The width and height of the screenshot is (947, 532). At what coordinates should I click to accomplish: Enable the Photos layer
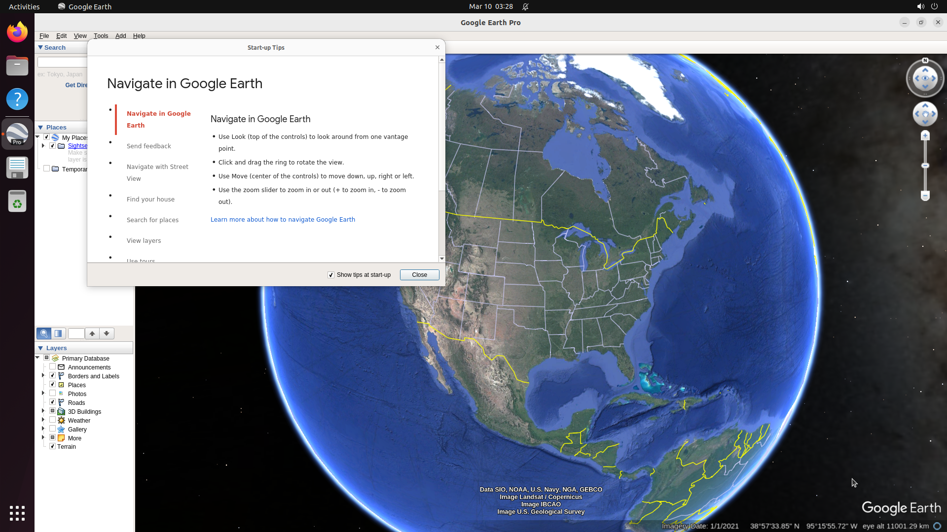(x=52, y=393)
